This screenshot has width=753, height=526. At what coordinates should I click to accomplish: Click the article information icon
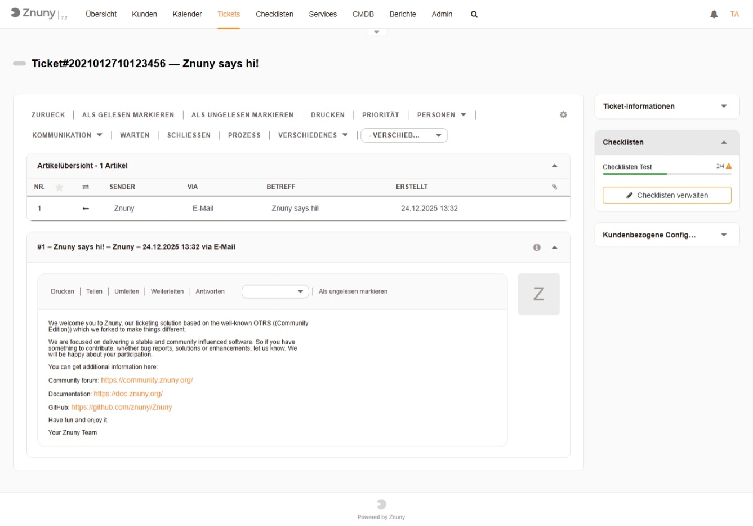[x=537, y=247]
